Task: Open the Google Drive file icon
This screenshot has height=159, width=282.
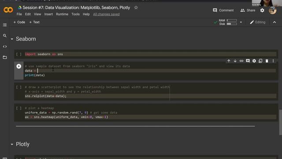Action: [x=19, y=8]
